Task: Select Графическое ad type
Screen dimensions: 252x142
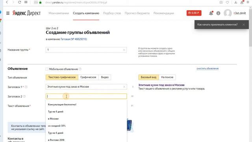Action: click(x=88, y=77)
